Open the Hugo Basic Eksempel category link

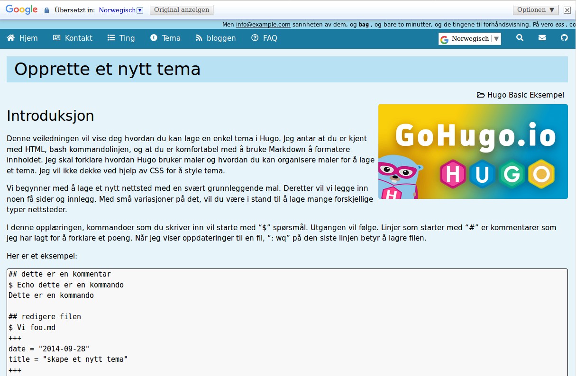point(526,95)
